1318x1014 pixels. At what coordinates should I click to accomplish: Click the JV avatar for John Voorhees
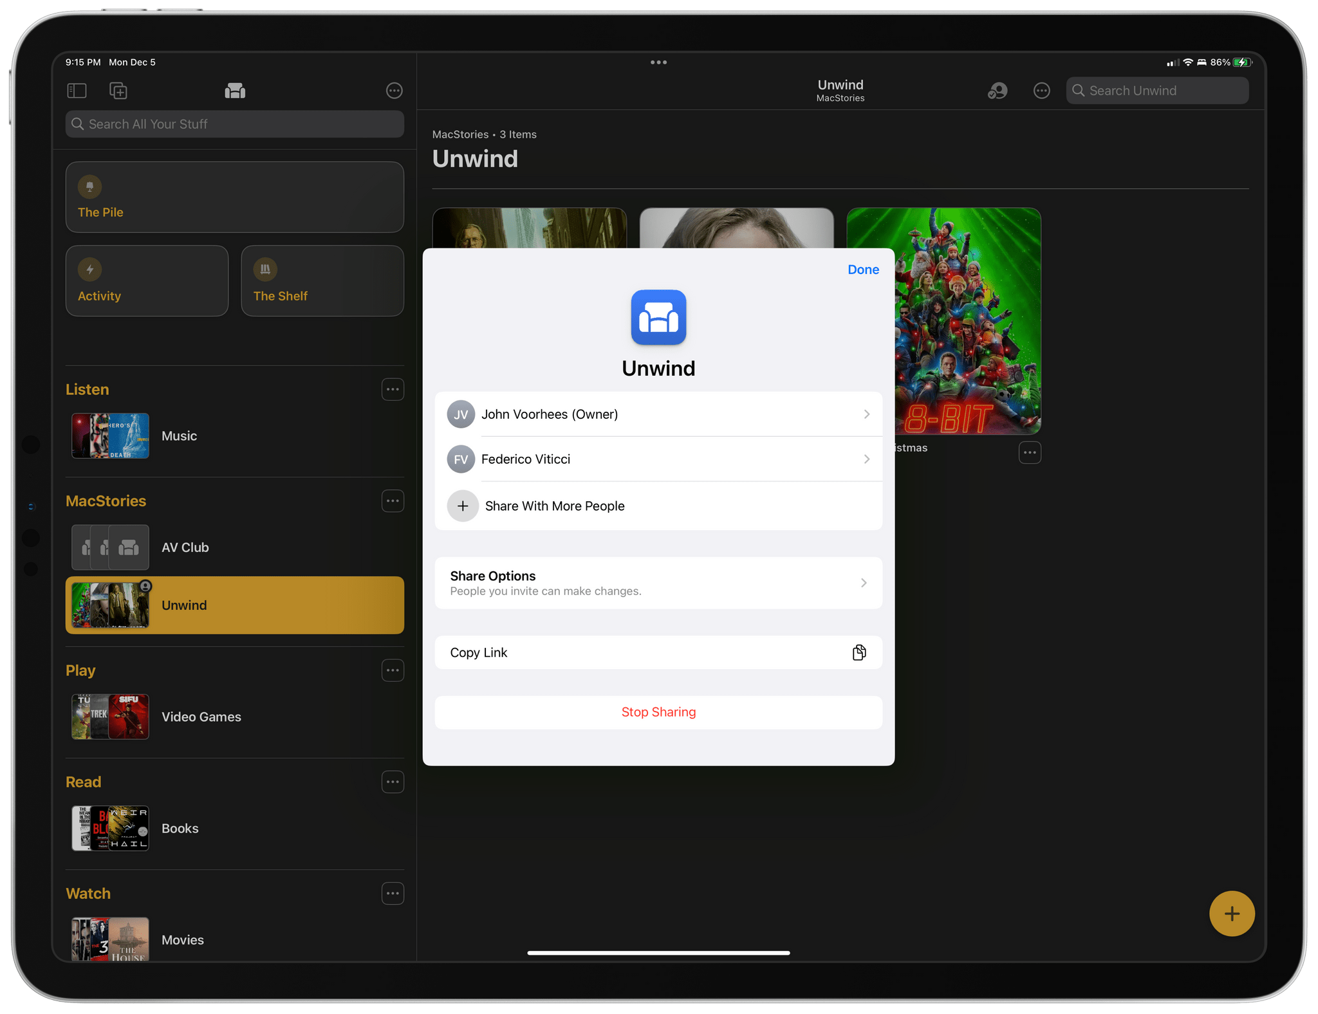[x=461, y=414]
